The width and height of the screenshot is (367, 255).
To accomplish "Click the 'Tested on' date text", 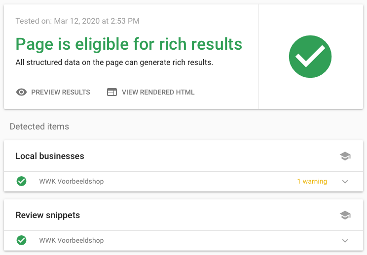I will tap(77, 21).
